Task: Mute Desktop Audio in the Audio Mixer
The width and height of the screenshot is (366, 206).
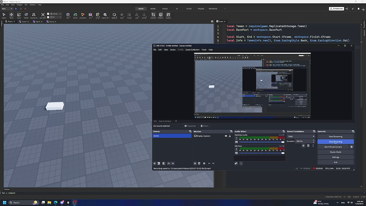Action: tap(237, 141)
